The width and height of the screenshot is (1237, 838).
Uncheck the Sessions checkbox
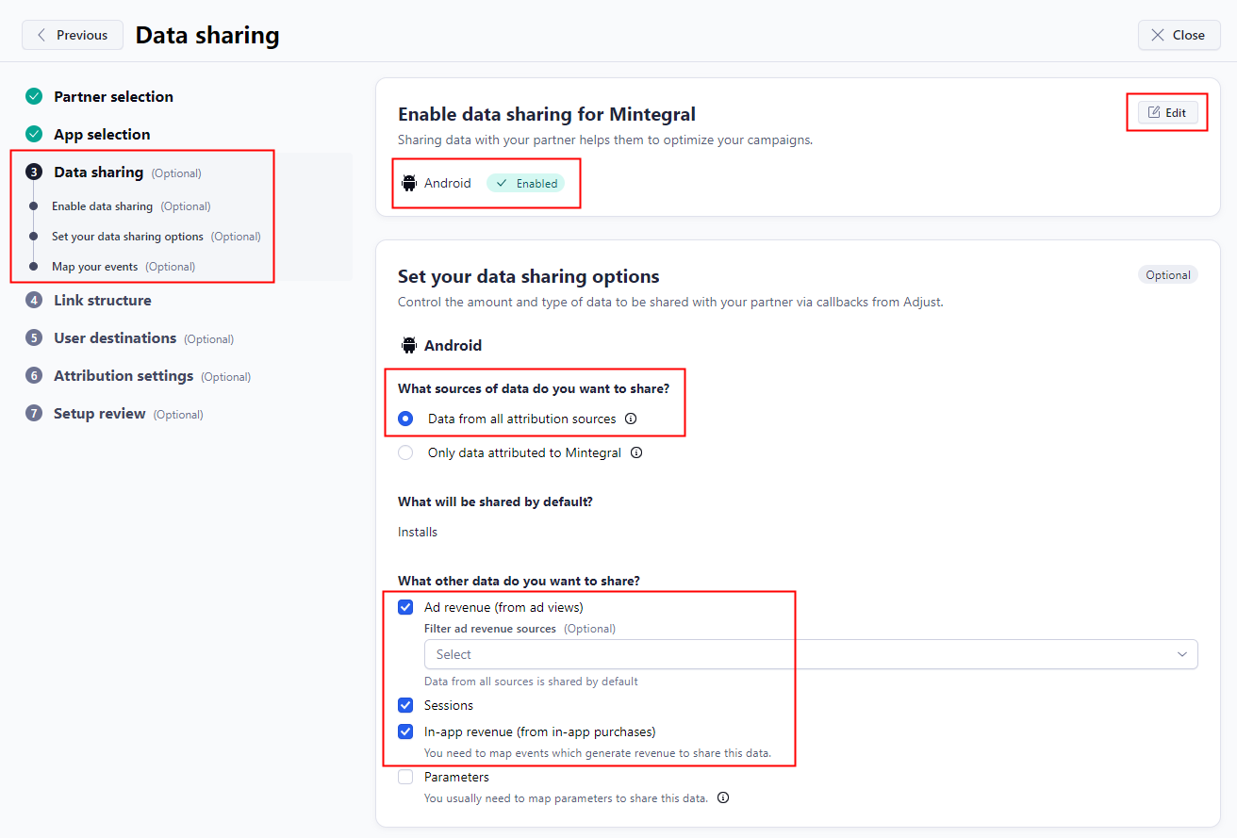click(x=405, y=705)
